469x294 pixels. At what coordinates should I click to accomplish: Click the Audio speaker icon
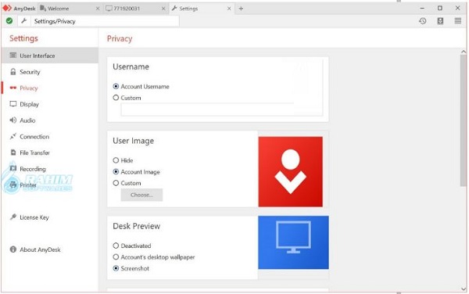click(x=13, y=120)
